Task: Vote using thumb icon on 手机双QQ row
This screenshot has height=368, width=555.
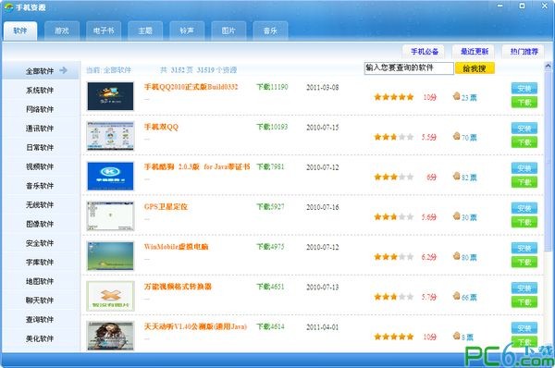Action: pyautogui.click(x=457, y=136)
